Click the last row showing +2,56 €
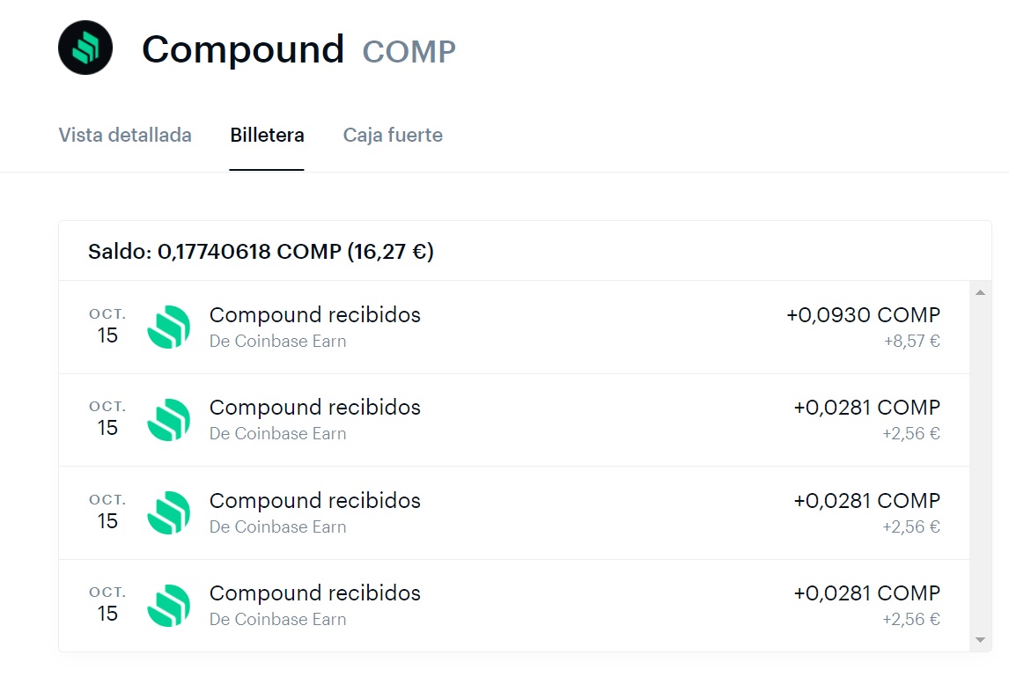 pos(913,619)
